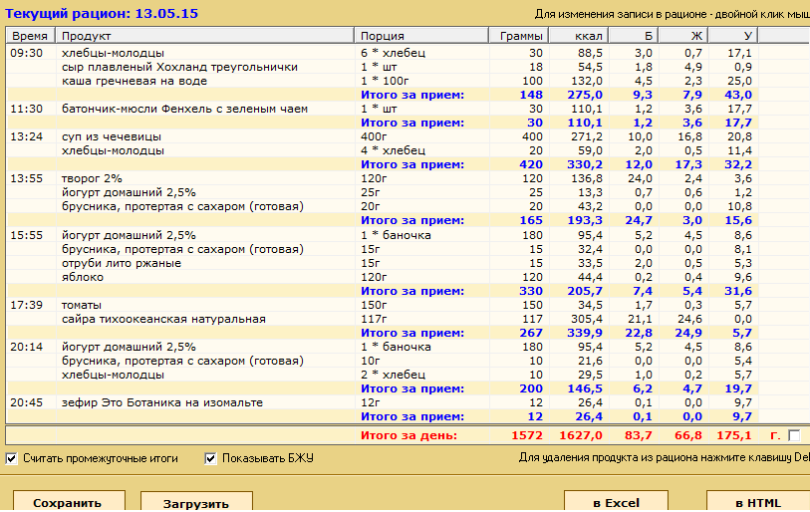Select 'хлебцы-молодцы' with portion '2 * хлебец'
Screen dimensions: 810x512
383,375
